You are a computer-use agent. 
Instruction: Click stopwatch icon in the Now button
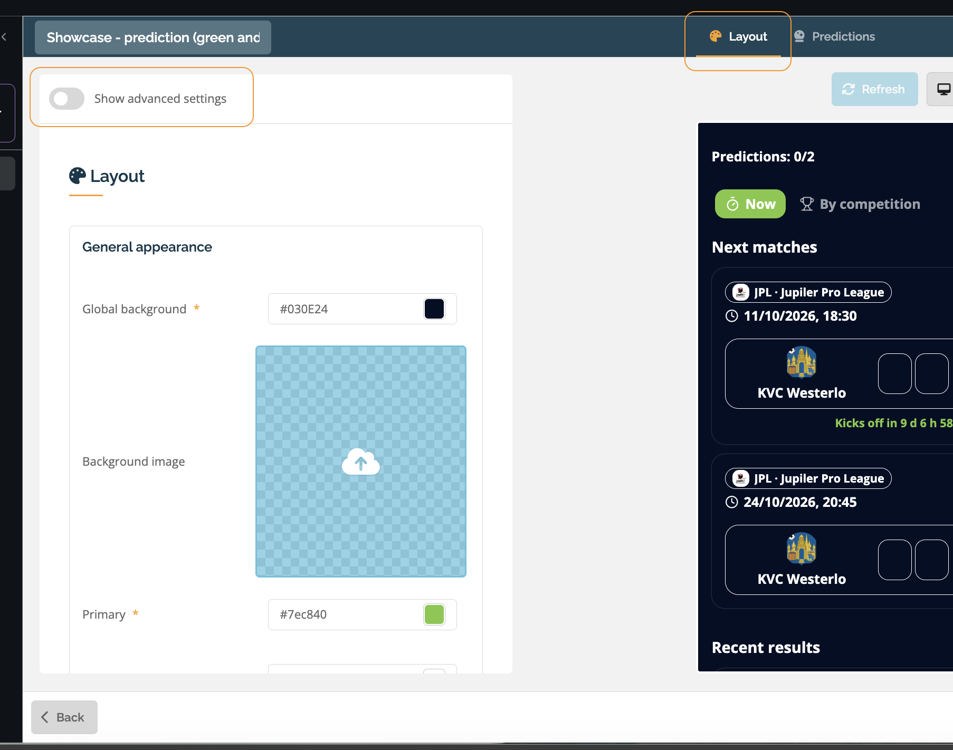click(732, 204)
